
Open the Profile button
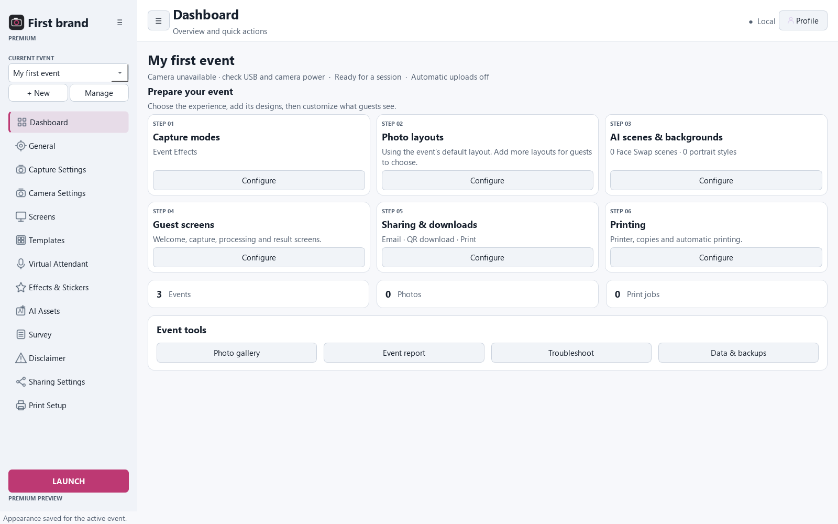pos(803,20)
